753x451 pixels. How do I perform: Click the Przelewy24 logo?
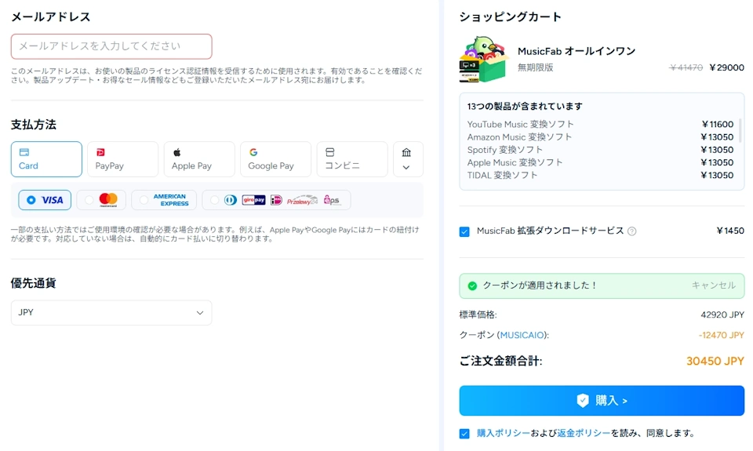tap(302, 200)
